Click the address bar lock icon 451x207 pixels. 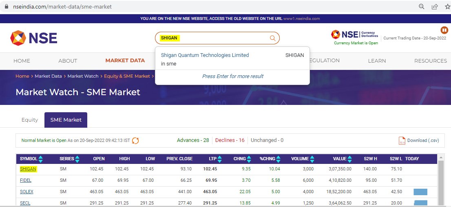point(7,7)
